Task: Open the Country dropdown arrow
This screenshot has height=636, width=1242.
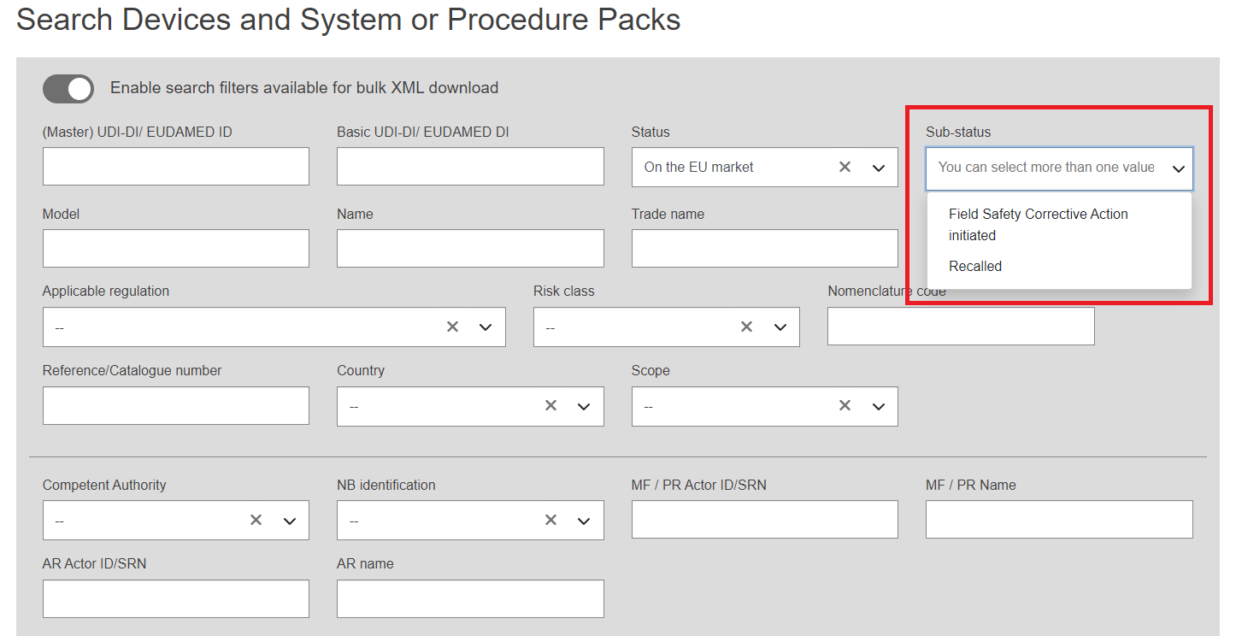Action: [584, 406]
